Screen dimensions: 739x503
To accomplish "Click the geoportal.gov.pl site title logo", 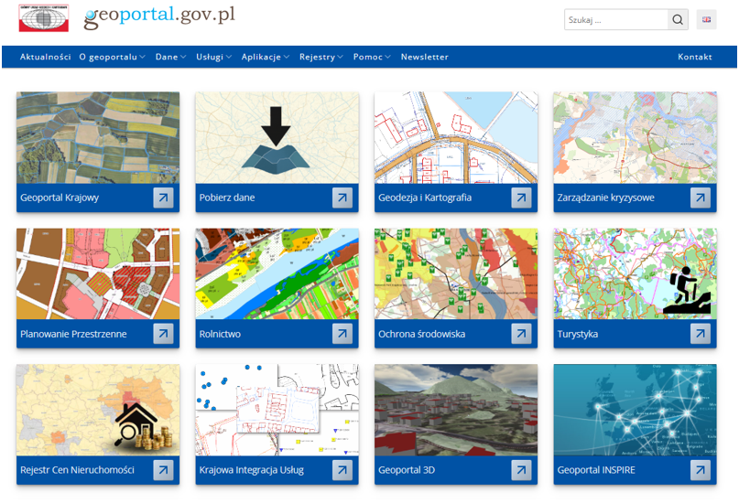I will [159, 17].
